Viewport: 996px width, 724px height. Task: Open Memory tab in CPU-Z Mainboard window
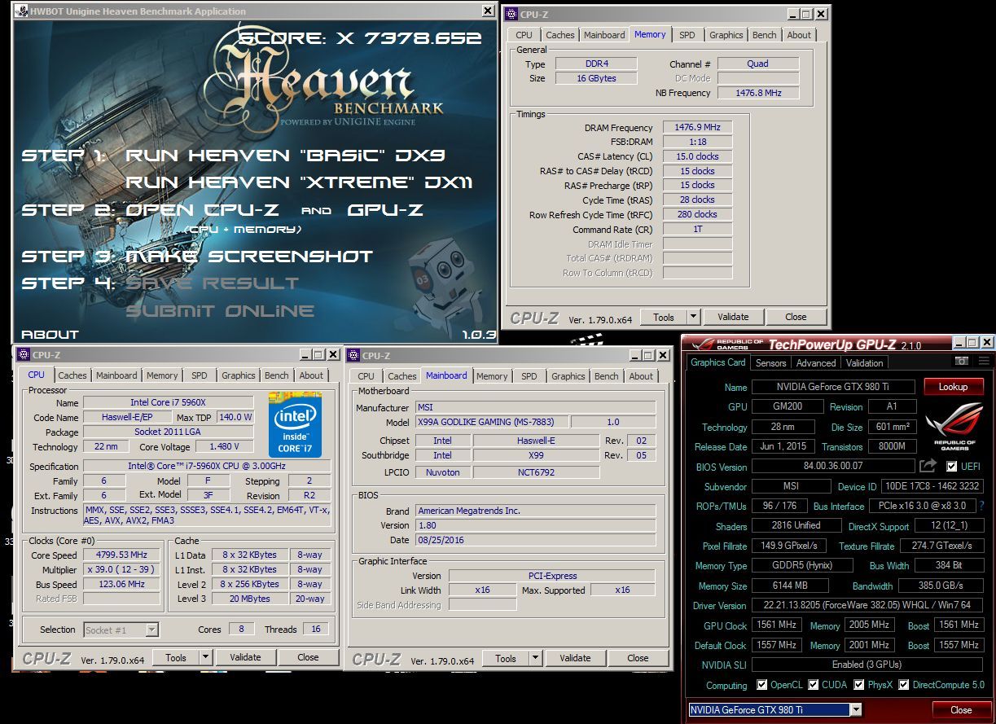(492, 376)
